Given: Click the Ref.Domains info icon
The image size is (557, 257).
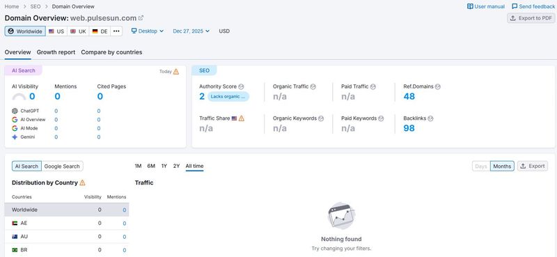Looking at the screenshot, I should (x=438, y=86).
